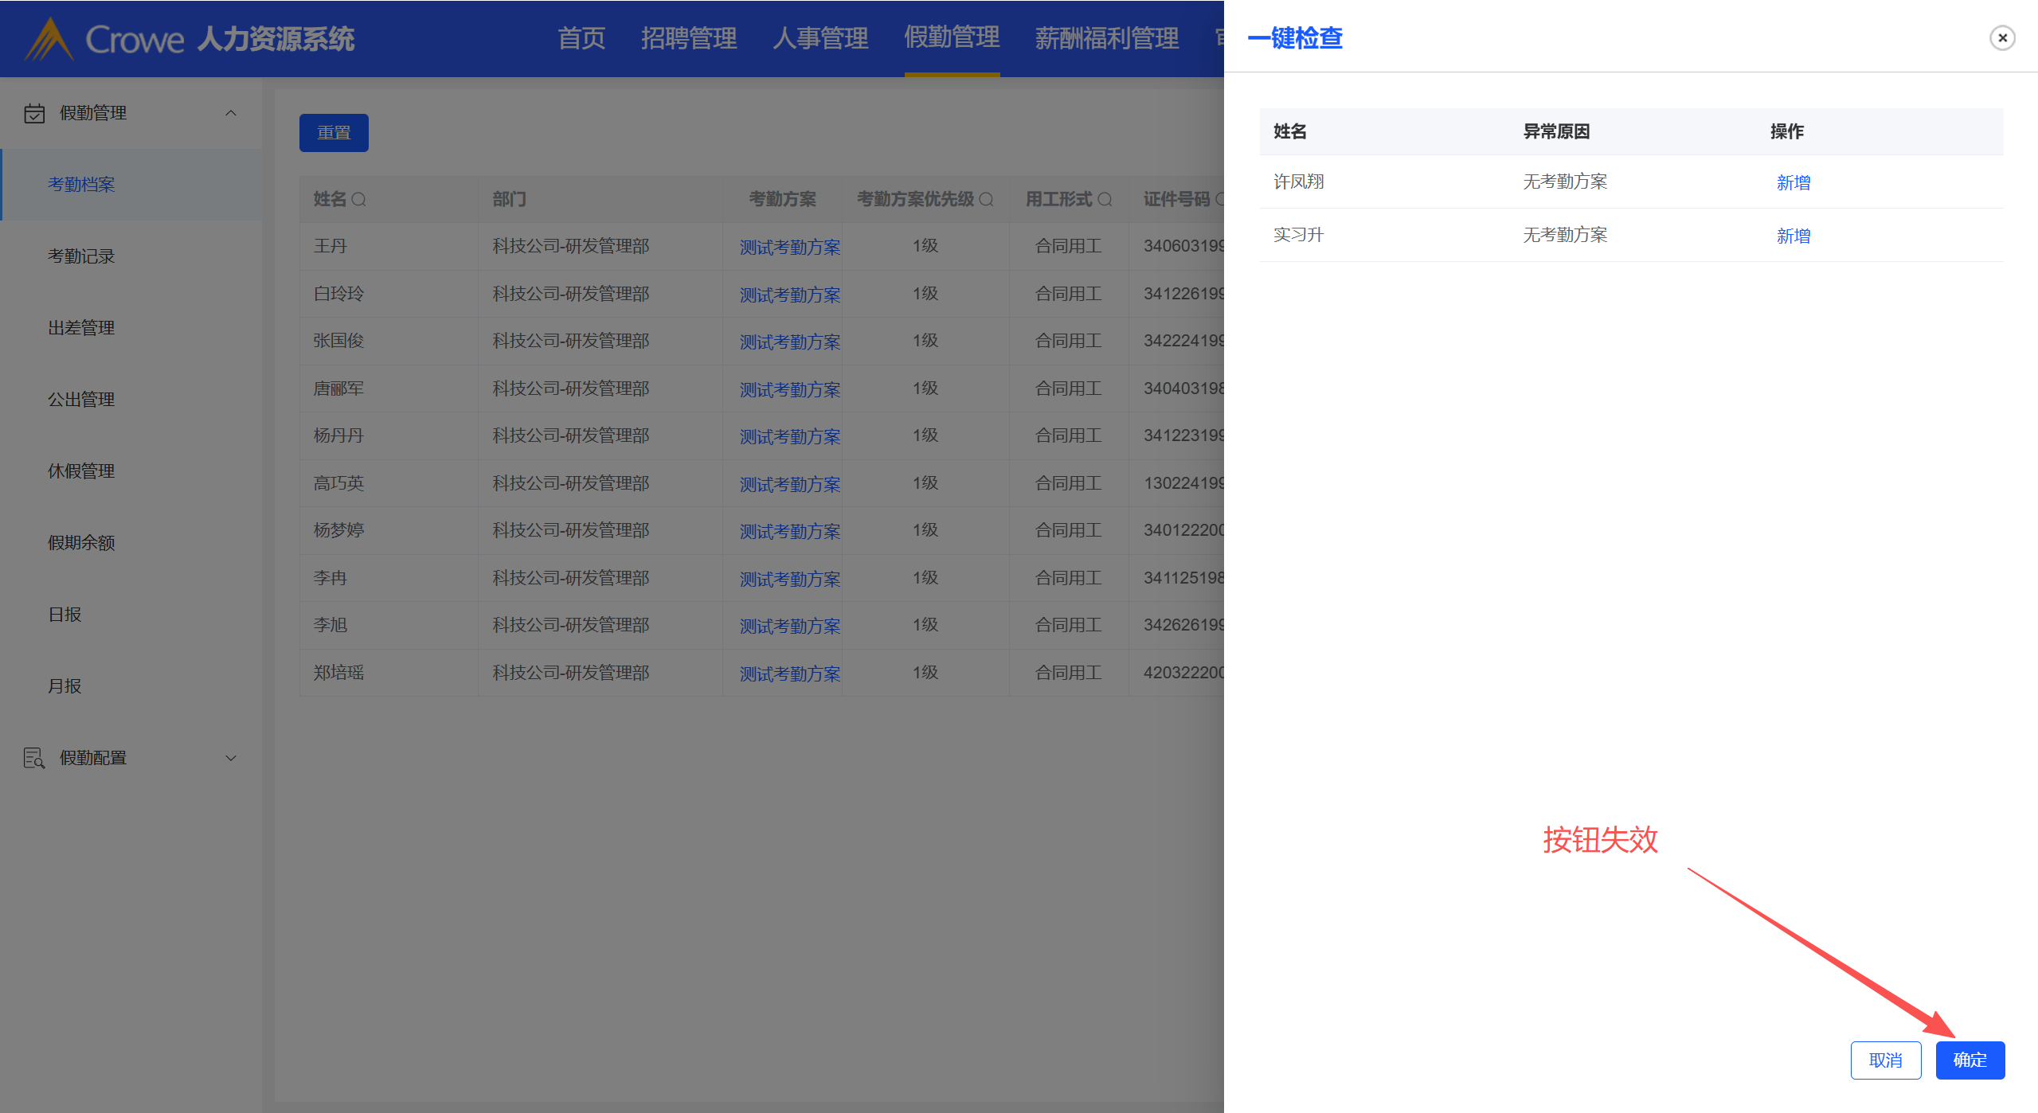Screen dimensions: 2038x1113
Task: Collapse the 假勤管理 sidebar section chevron
Action: click(231, 113)
